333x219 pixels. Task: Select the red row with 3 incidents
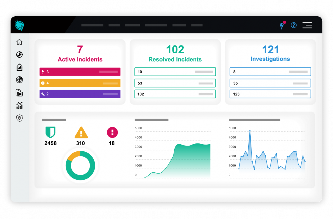(x=80, y=72)
